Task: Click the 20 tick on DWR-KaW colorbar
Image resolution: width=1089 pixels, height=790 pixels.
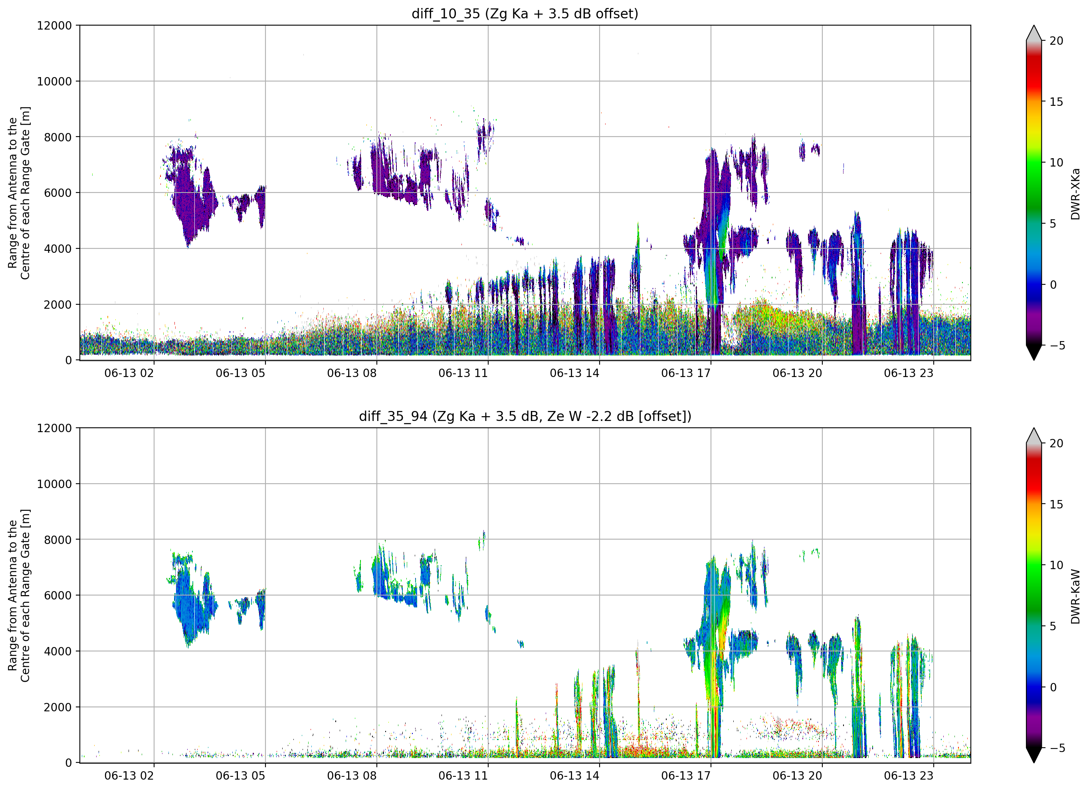Action: point(1056,444)
